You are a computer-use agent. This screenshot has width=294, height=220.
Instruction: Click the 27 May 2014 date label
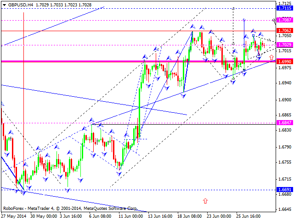tap(15, 216)
